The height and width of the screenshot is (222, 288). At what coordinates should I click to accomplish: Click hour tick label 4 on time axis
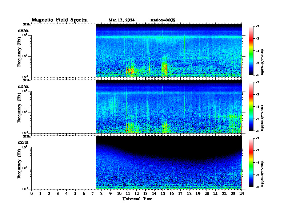(67, 194)
